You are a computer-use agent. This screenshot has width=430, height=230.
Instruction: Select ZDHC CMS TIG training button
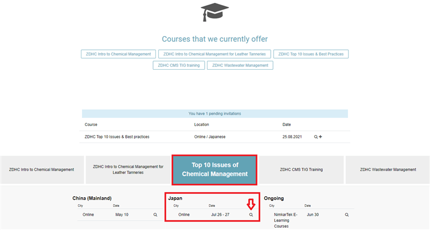[x=179, y=65]
